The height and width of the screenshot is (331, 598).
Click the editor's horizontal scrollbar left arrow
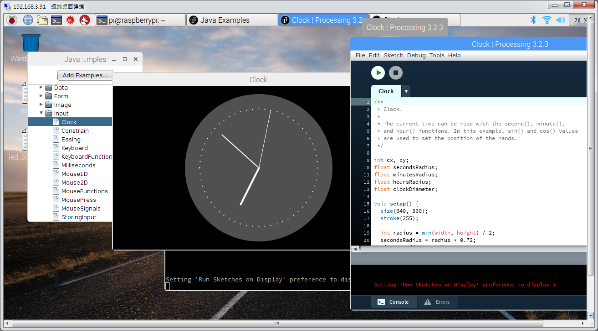pyautogui.click(x=355, y=249)
